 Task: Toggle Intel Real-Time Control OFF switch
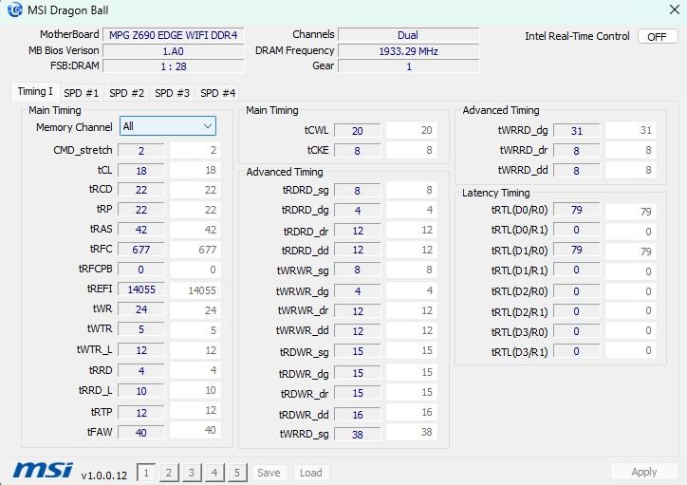pyautogui.click(x=658, y=36)
